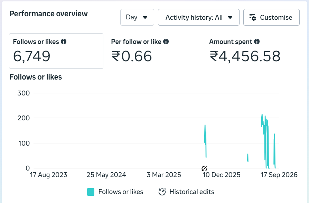The image size is (309, 203).
Task: Click the Day dropdown arrow
Action: [x=145, y=18]
